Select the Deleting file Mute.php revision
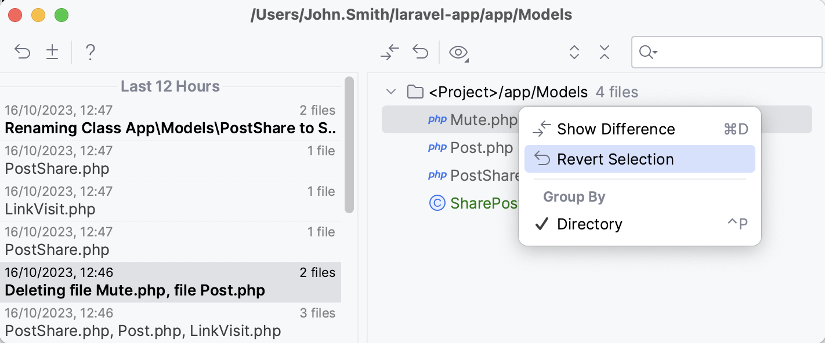Viewport: 825px width, 343px height. coord(171,282)
